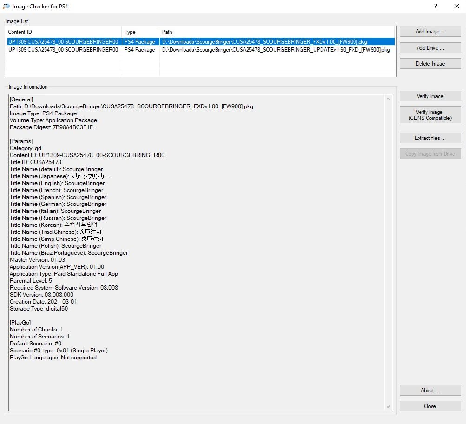Select the UPDATEv1.60 package row
The image size is (466, 424).
coord(200,50)
